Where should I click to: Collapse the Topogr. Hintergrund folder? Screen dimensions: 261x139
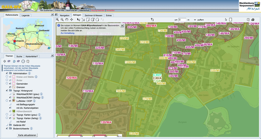coord(10,90)
